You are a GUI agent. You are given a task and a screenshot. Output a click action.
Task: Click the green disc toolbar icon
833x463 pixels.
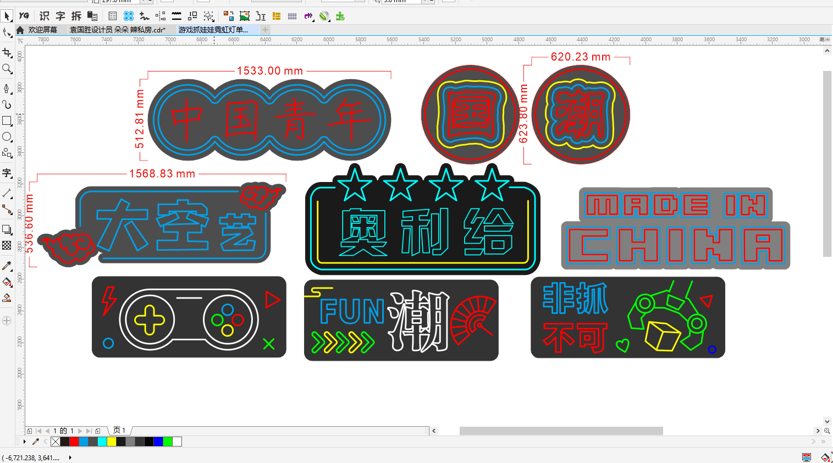pos(324,16)
